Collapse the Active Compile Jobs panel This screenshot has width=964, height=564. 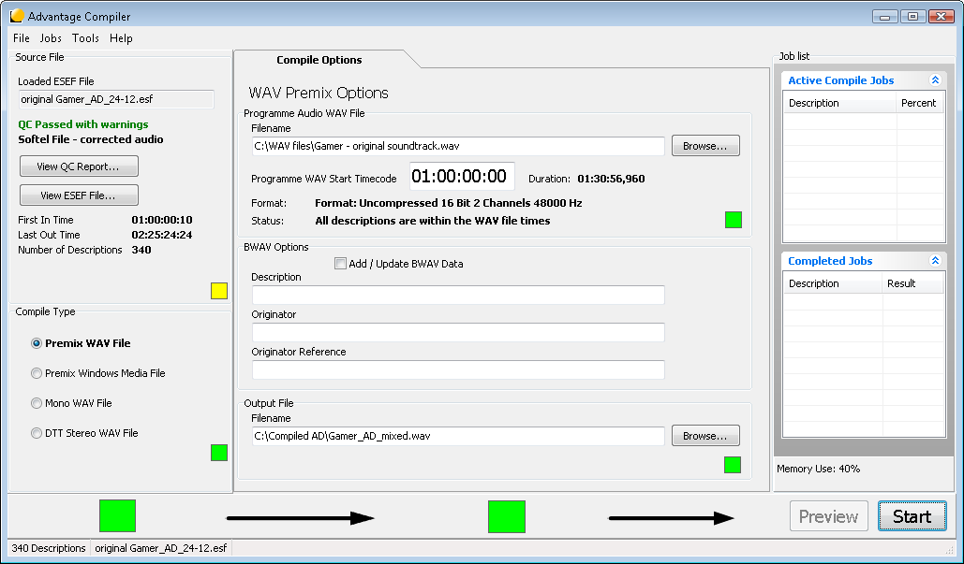tap(934, 80)
